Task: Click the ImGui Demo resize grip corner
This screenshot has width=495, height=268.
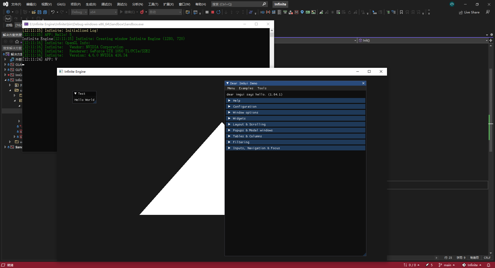Action: [364, 254]
